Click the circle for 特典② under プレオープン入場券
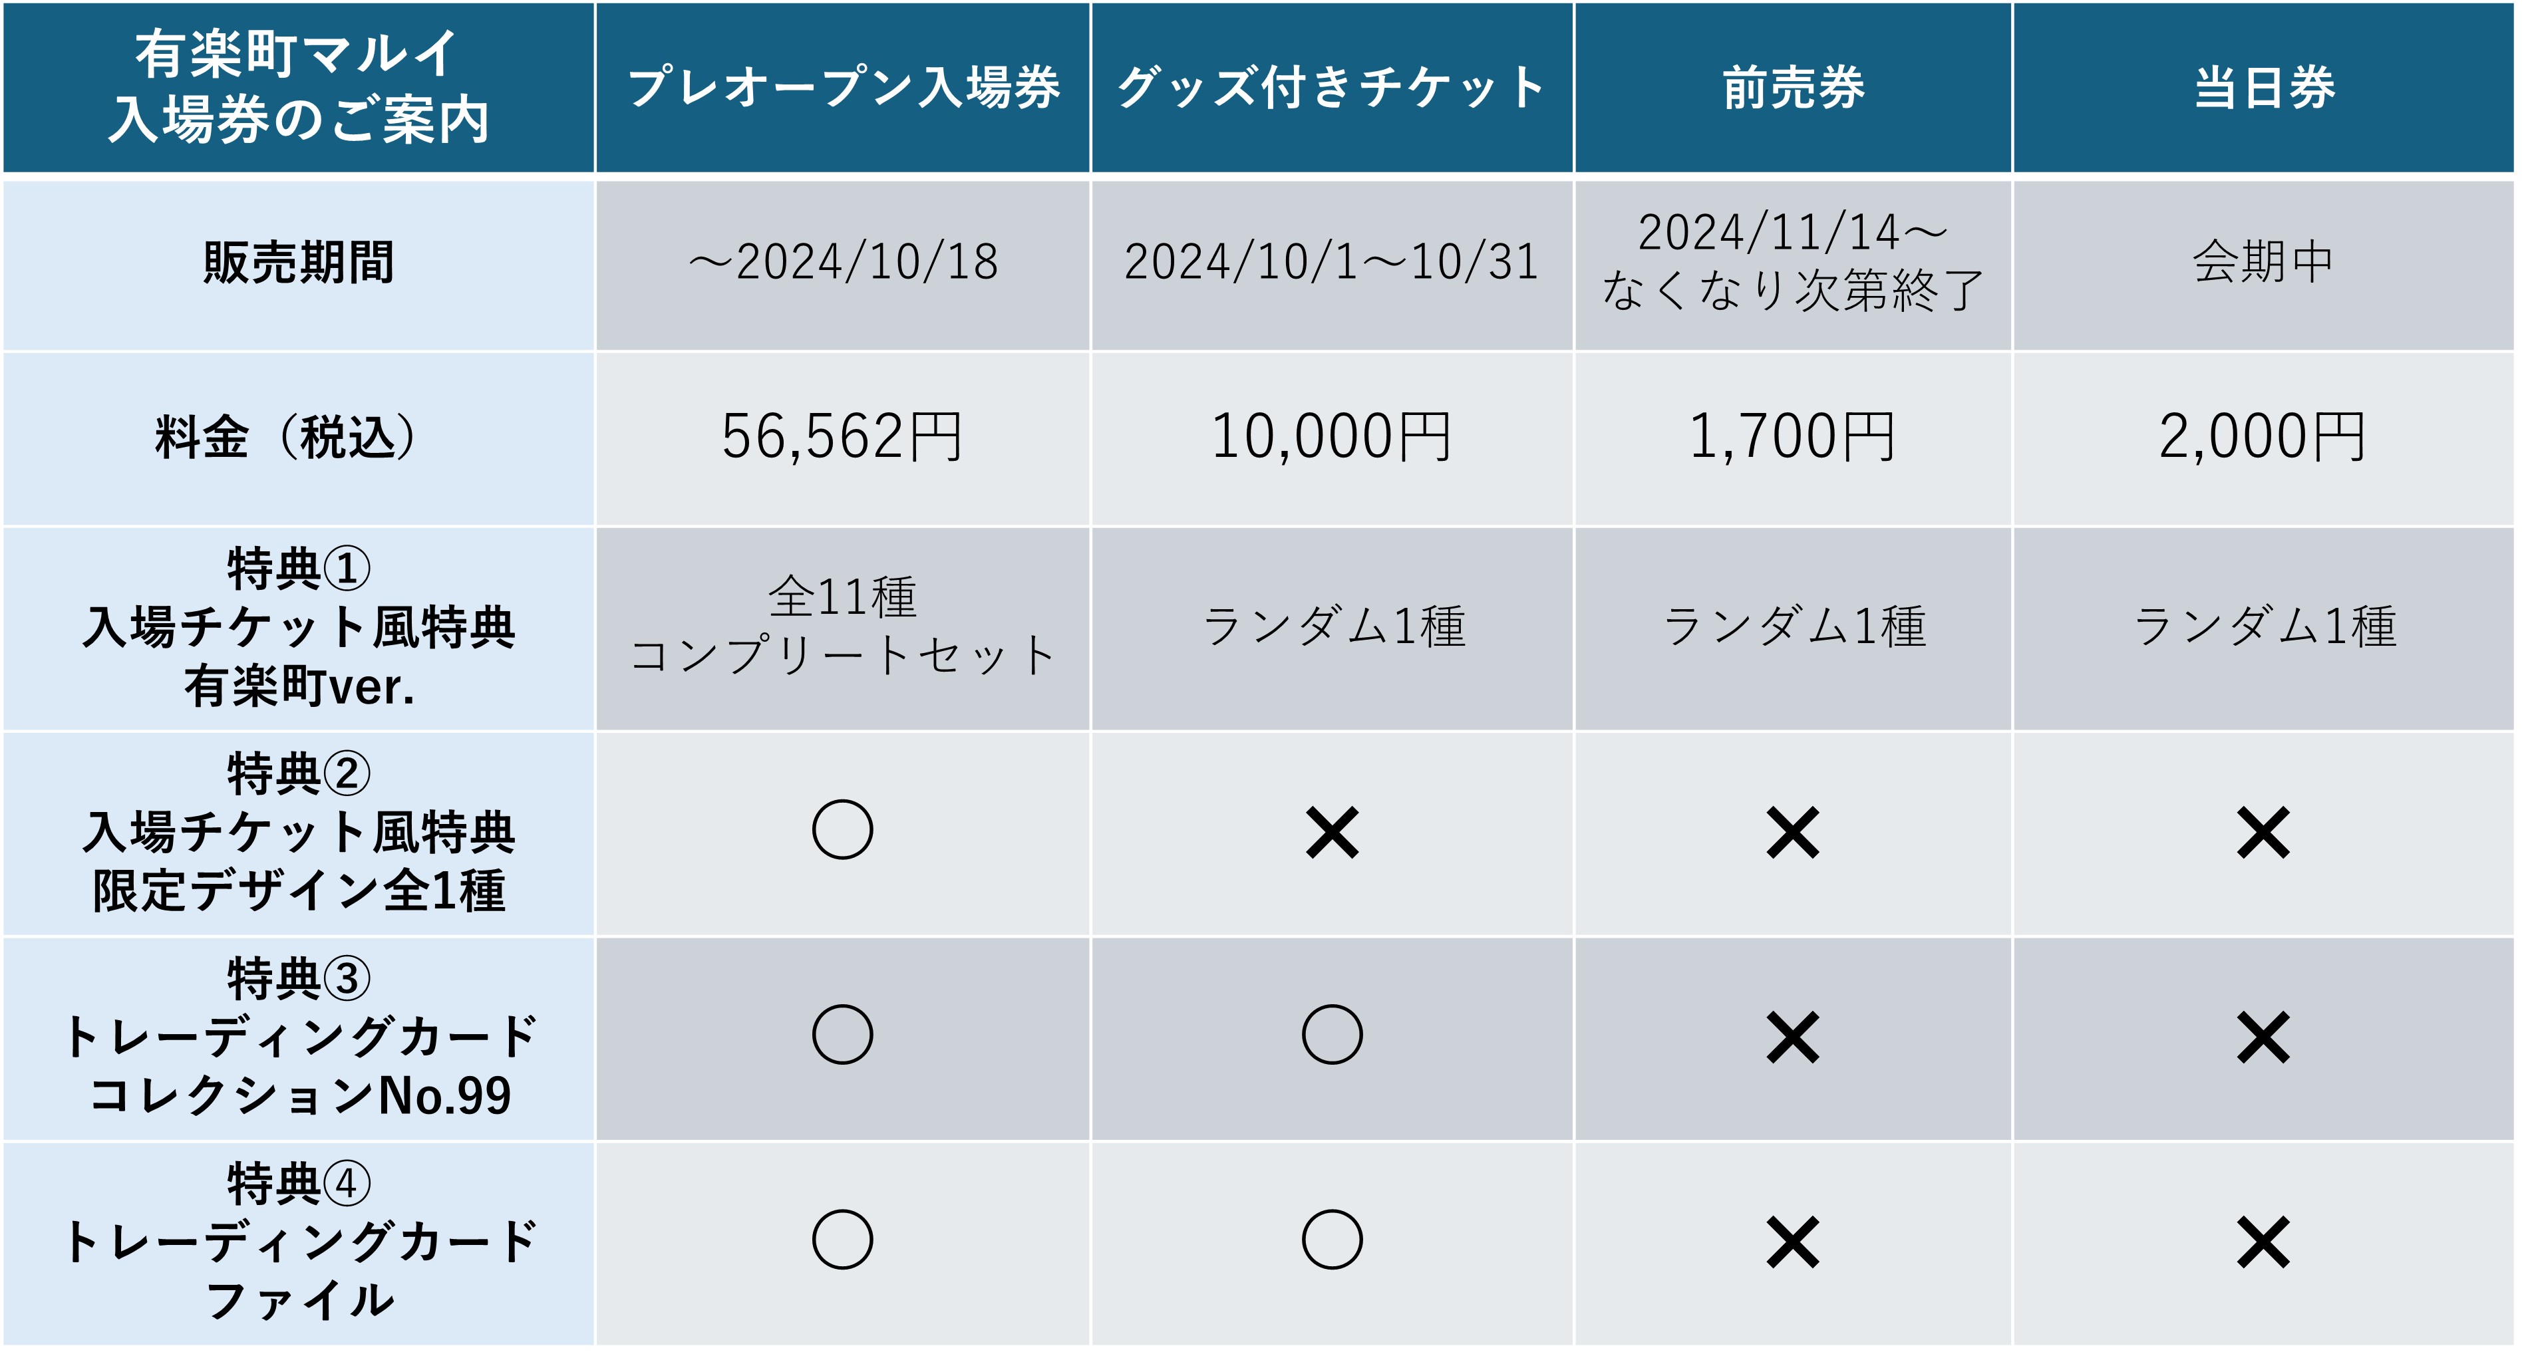This screenshot has width=2522, height=1362. (x=842, y=830)
